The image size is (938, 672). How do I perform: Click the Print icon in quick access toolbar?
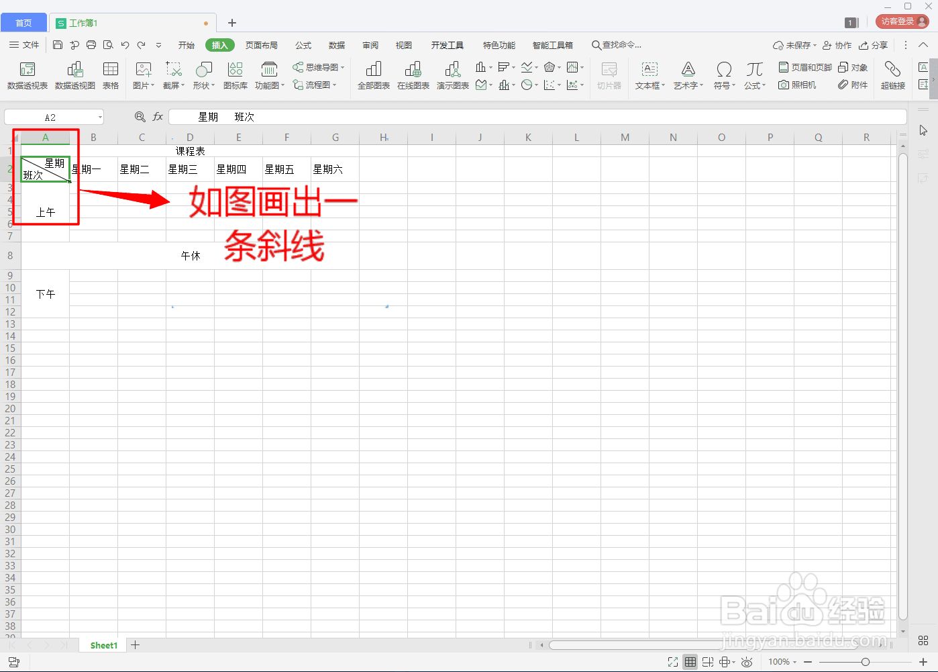point(91,45)
